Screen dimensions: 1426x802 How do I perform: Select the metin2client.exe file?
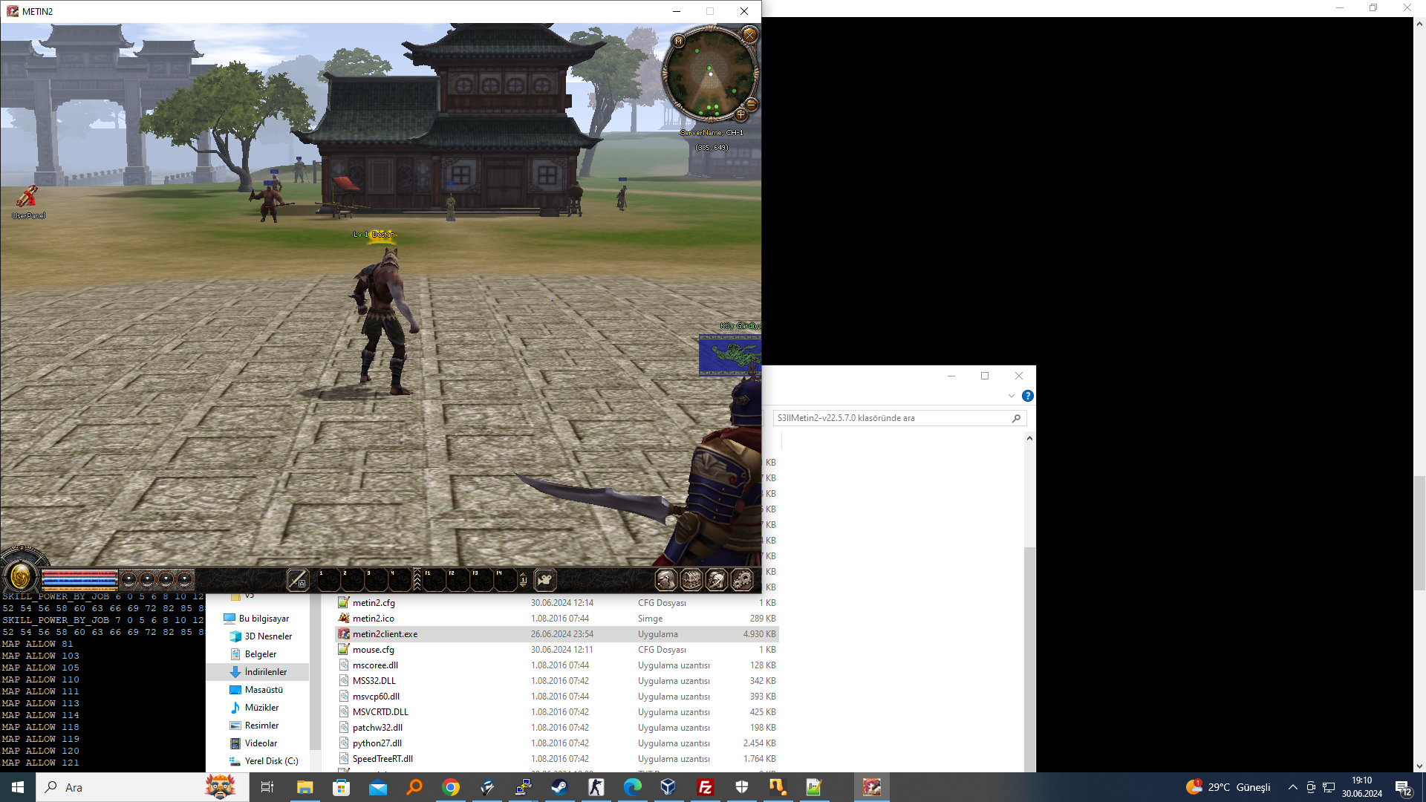pyautogui.click(x=385, y=634)
